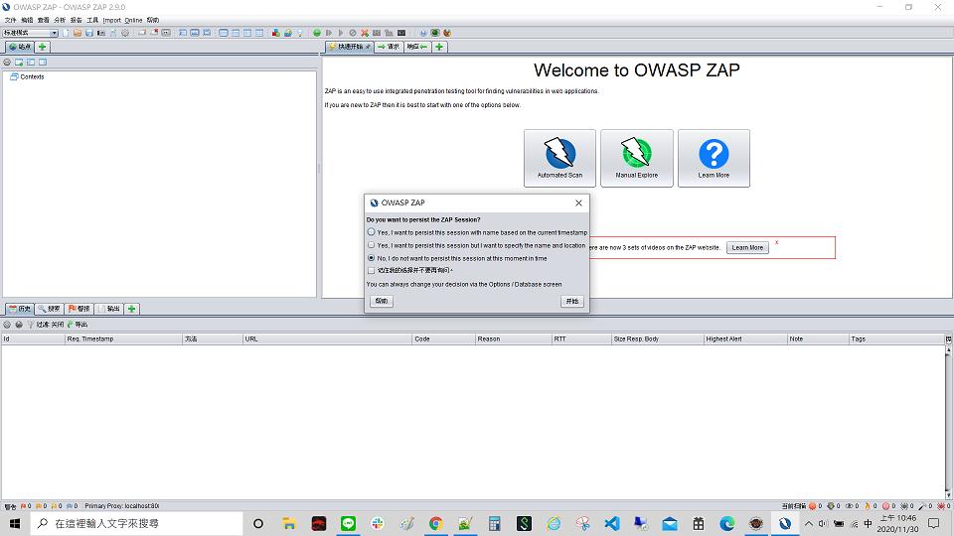954x536 pixels.
Task: Select the Contexts tree node
Action: click(28, 77)
